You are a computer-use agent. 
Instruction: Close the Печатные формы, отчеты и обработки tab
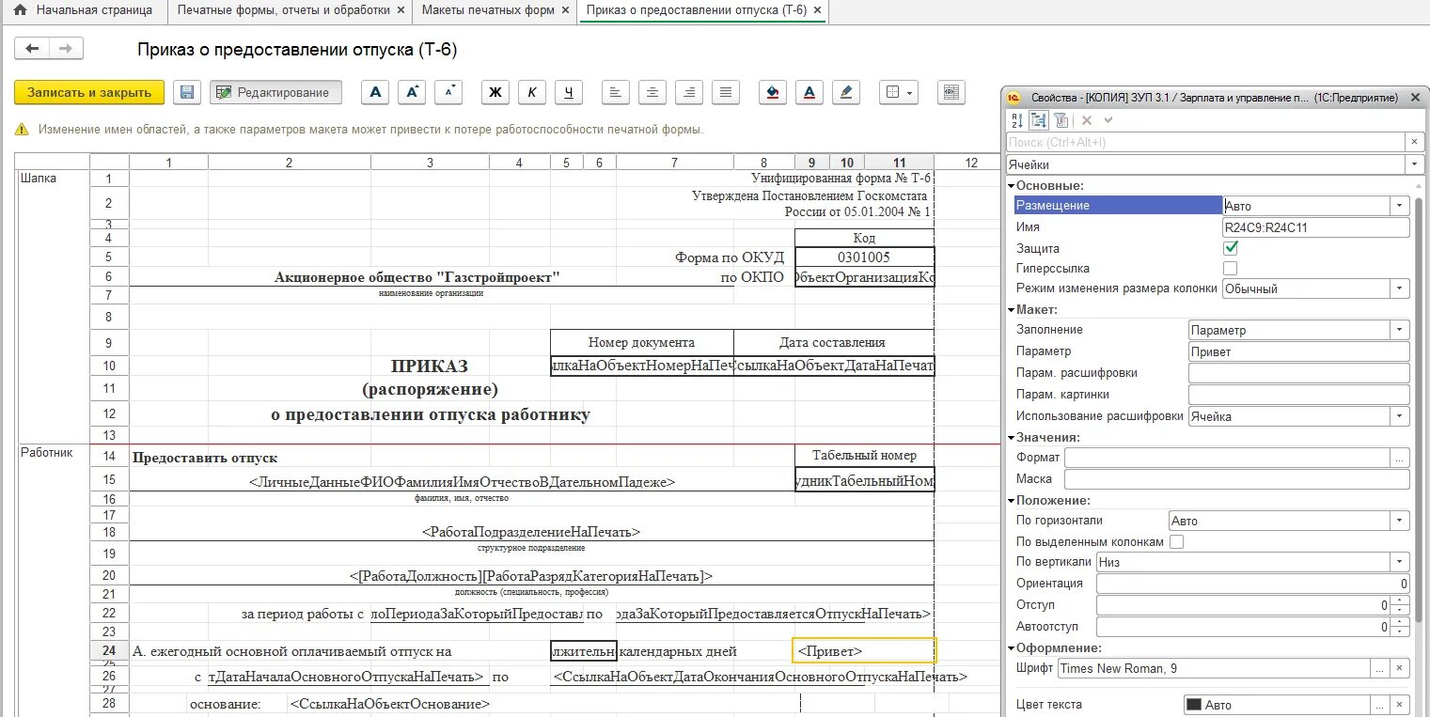click(401, 11)
